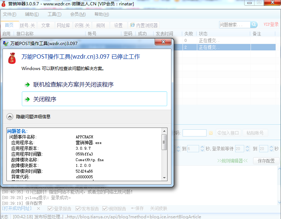Open the >>规则编辑器<< link

pyautogui.click(x=232, y=161)
